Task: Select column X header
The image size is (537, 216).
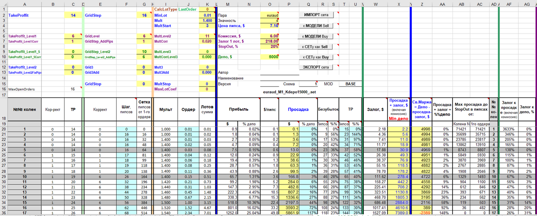Action: (399, 4)
